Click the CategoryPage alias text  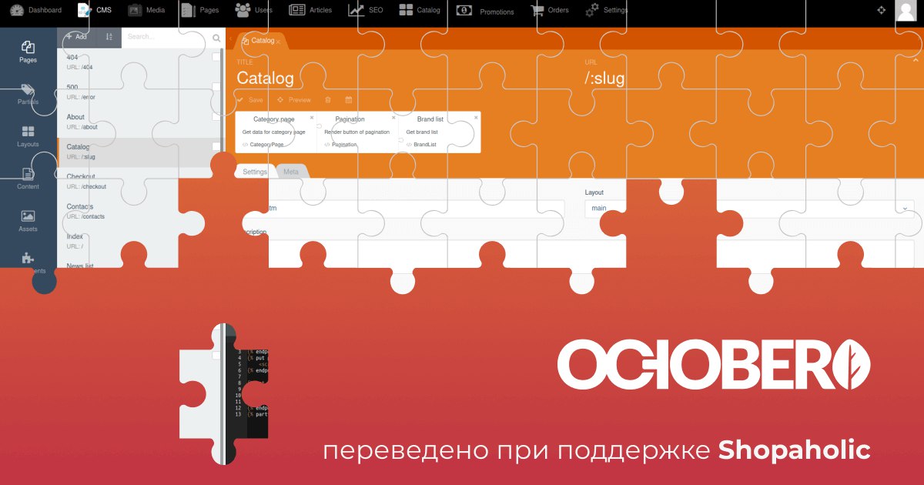coord(266,145)
